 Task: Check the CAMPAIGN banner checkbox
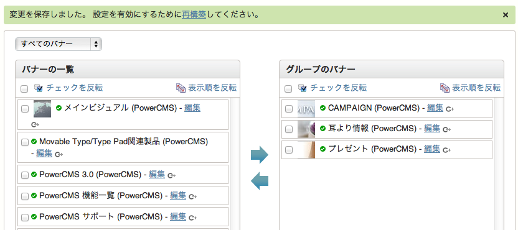[289, 109]
